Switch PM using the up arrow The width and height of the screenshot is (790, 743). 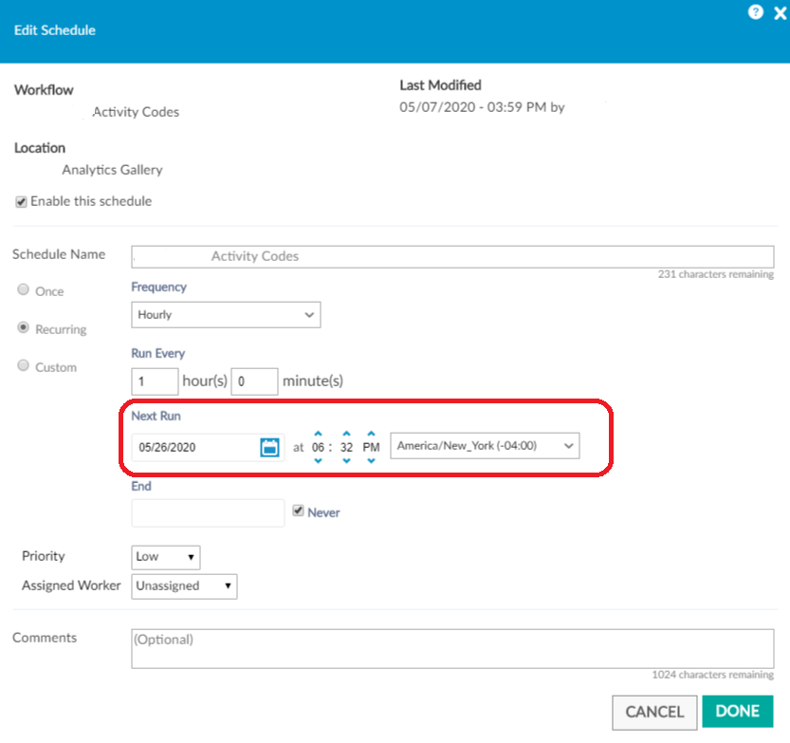point(370,434)
